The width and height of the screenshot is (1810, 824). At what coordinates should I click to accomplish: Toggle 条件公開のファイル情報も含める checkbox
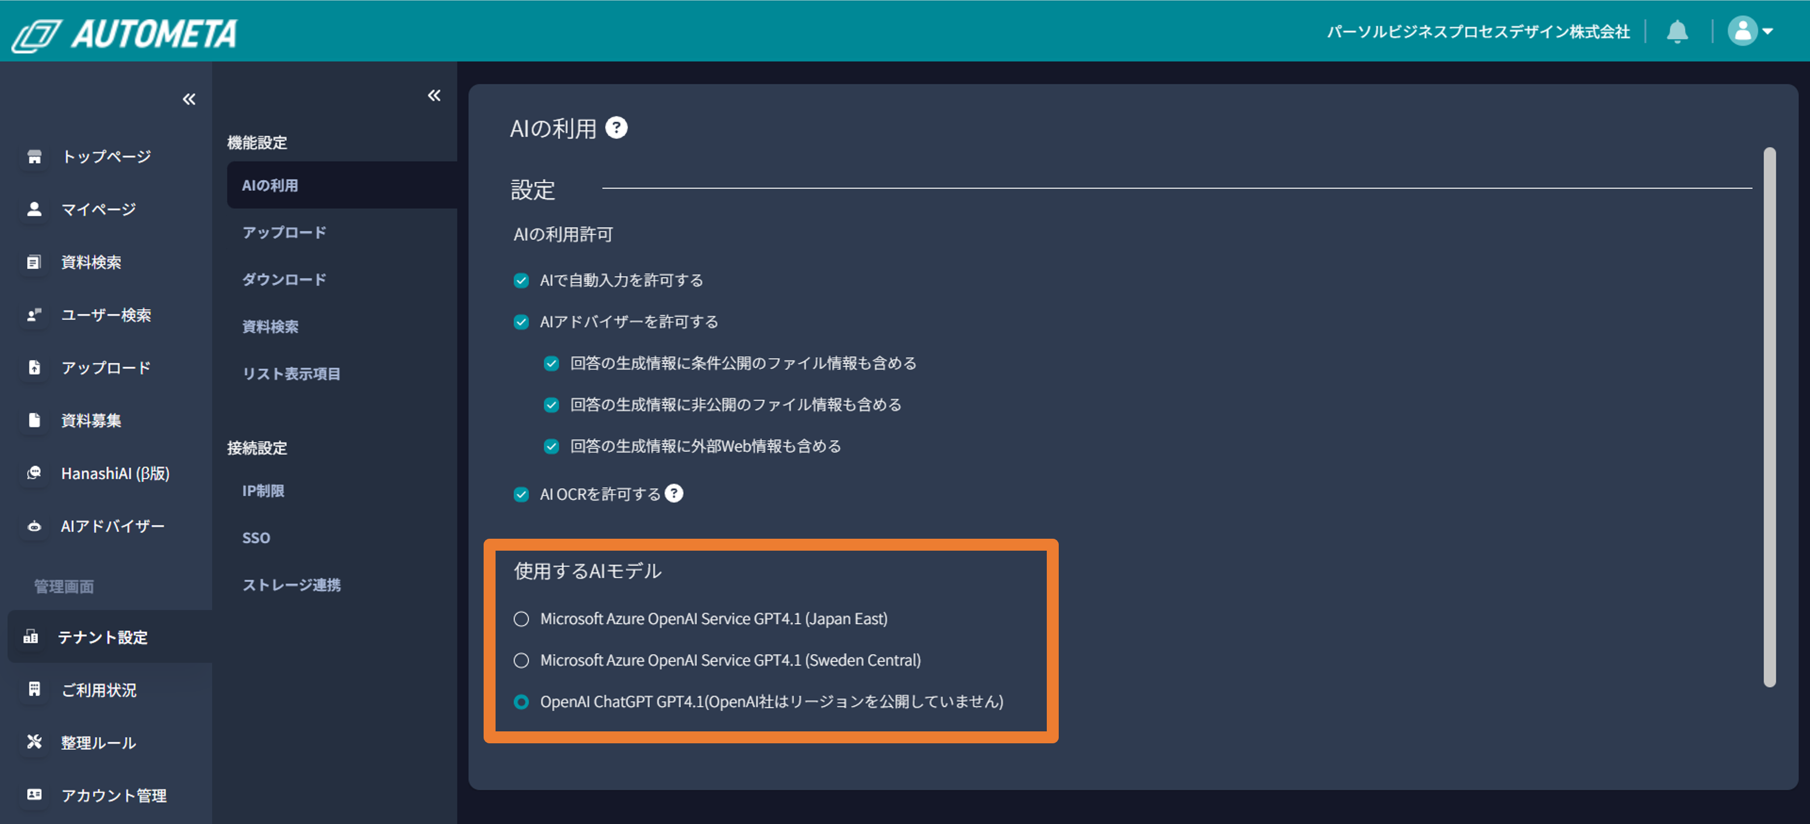coord(552,364)
